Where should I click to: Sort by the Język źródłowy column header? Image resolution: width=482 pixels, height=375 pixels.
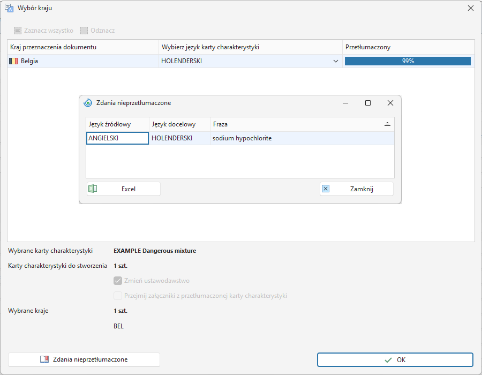coord(117,124)
